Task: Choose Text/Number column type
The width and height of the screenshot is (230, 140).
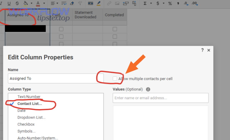Action: pos(29,97)
